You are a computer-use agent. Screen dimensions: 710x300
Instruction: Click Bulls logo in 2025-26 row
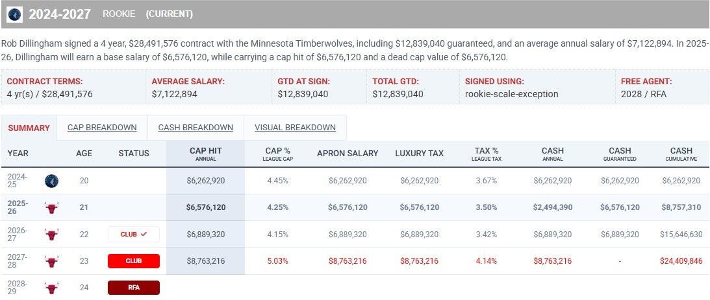[x=52, y=208]
